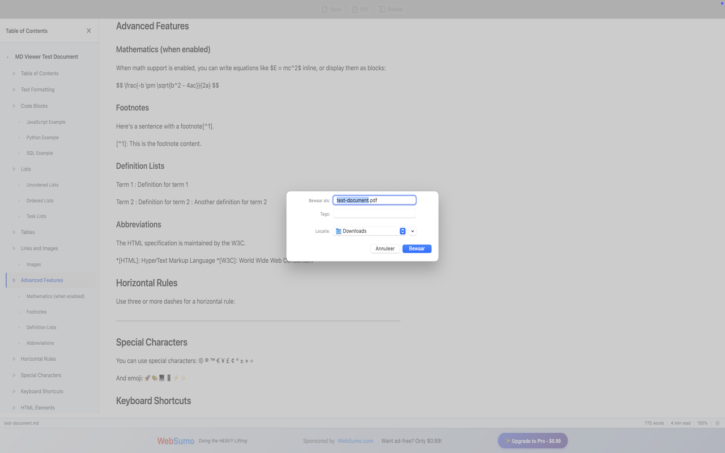This screenshot has height=453, width=725.
Task: Go to Task Lists in sidebar
Action: 36,216
